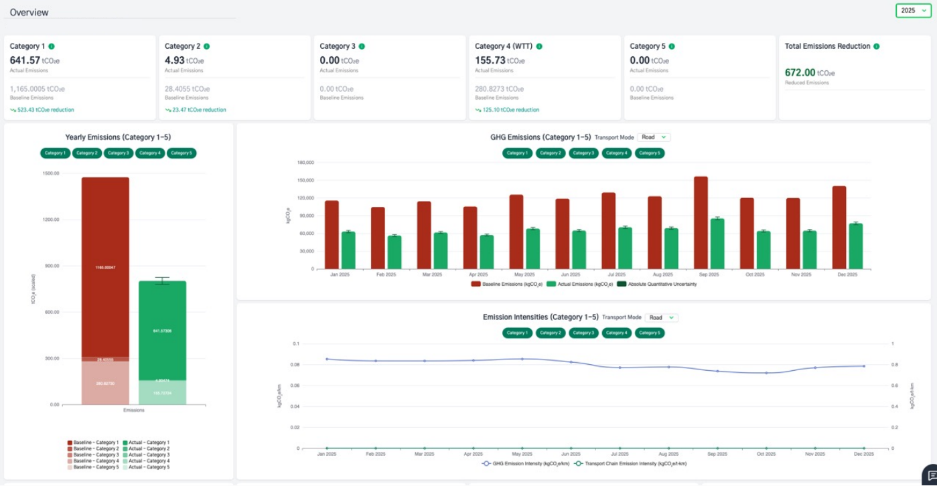Toggle Category 2 pill in GHG Emissions chart
This screenshot has width=937, height=486.
pyautogui.click(x=550, y=153)
